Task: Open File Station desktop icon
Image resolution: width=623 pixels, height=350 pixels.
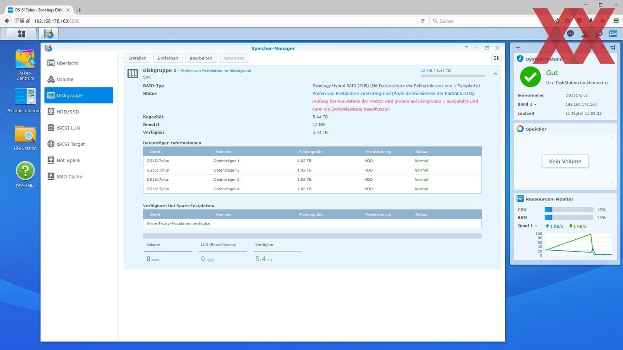Action: point(25,138)
